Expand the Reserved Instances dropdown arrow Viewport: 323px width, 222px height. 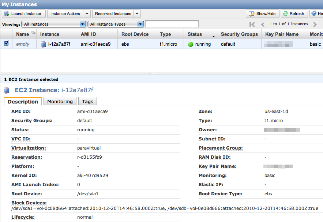pyautogui.click(x=137, y=14)
